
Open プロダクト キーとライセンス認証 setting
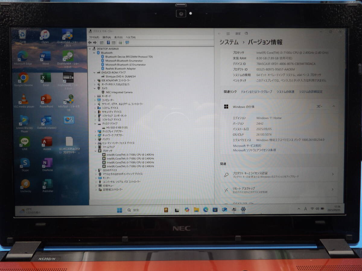point(279,174)
